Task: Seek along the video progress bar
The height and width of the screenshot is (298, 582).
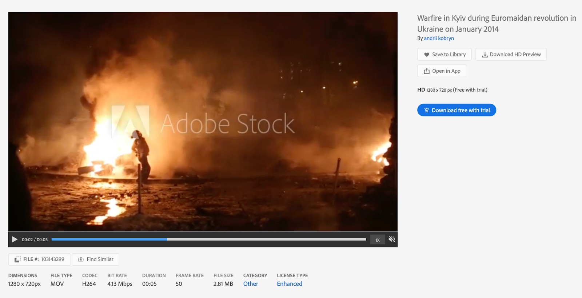Action: point(209,239)
